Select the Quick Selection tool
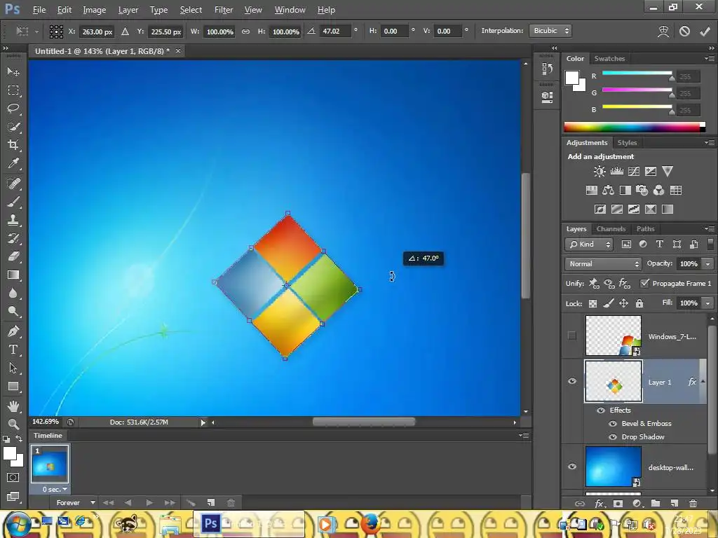This screenshot has width=718, height=538. coord(13,127)
